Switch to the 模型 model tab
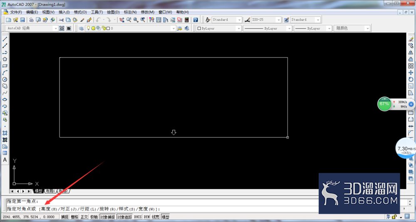The height and width of the screenshot is (222, 416). click(38, 191)
